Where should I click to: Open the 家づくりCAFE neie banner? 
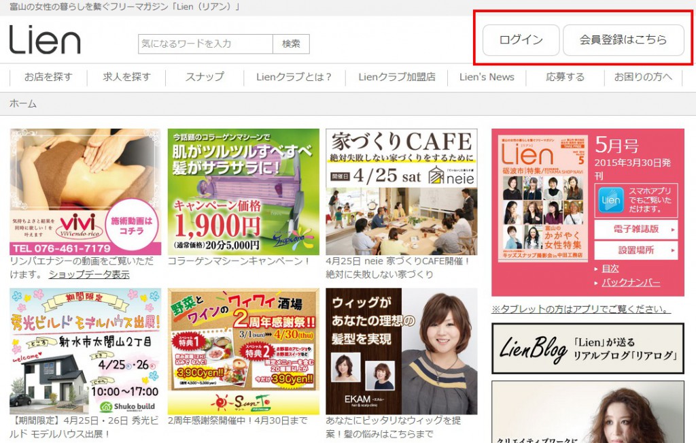pos(401,192)
